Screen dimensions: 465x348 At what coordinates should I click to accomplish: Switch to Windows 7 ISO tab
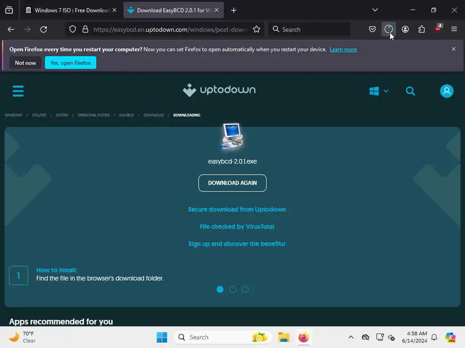[x=70, y=10]
